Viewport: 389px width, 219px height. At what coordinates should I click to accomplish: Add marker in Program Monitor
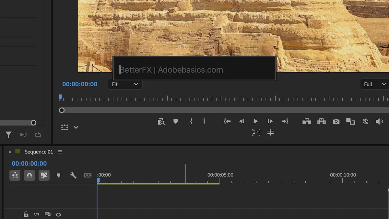point(175,121)
